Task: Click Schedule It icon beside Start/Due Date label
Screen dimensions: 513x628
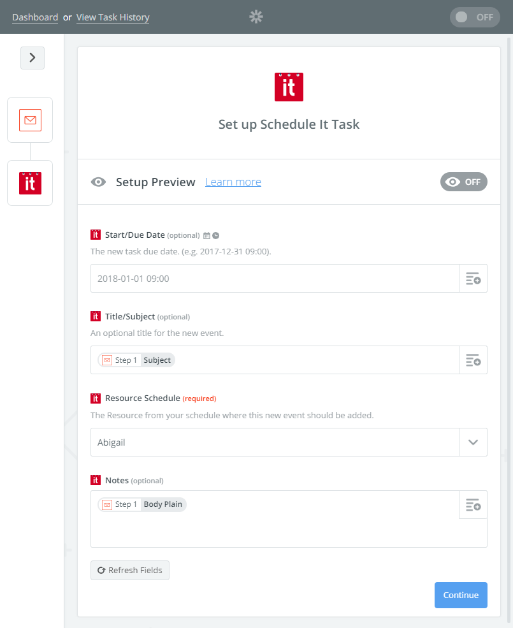Action: (x=96, y=235)
